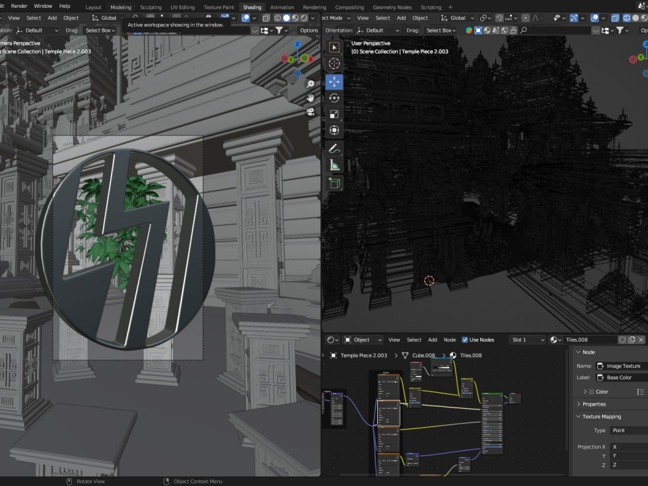Switch to the Geometry Nodes workspace tab
The image size is (648, 486).
coord(391,7)
